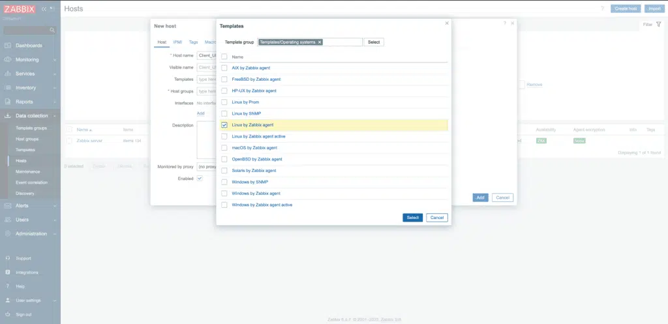Click the Monitoring eye icon

pyautogui.click(x=8, y=59)
